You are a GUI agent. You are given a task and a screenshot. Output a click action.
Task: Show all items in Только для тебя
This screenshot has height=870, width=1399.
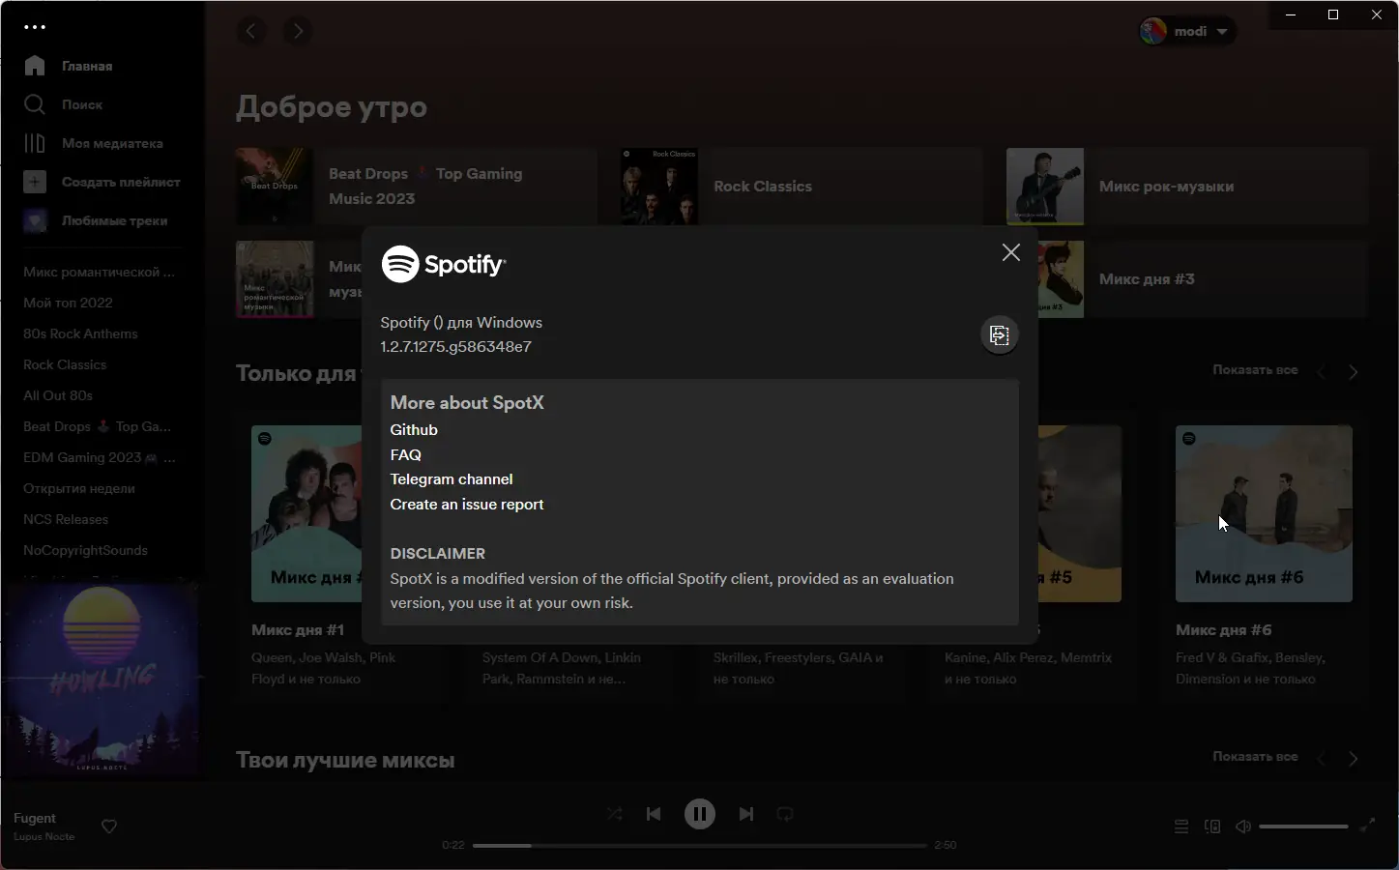[1254, 369]
